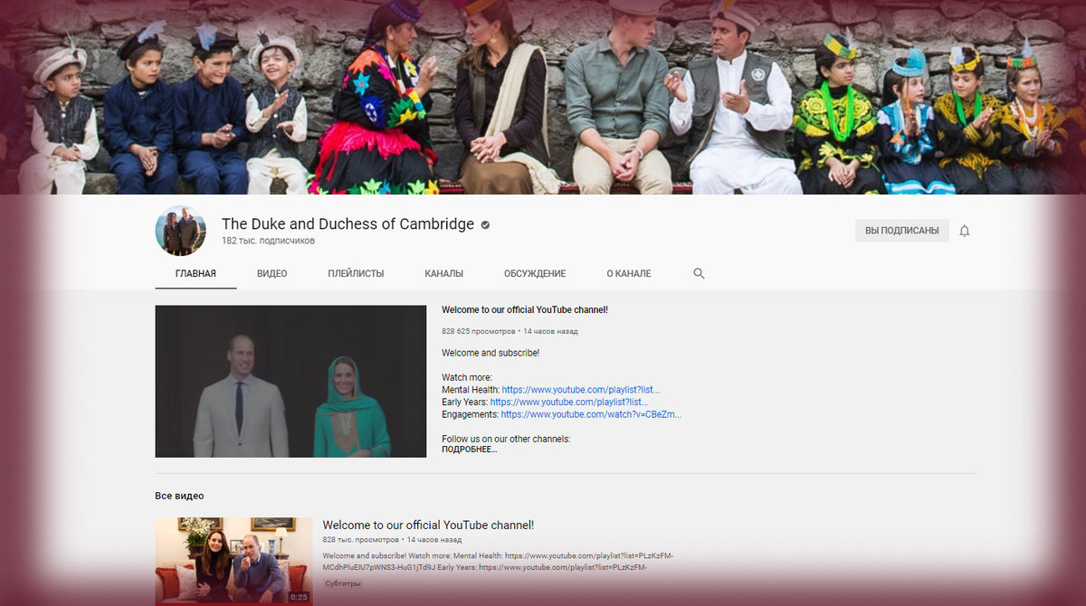
Task: Follow the Early Years playlist link
Action: pyautogui.click(x=568, y=402)
